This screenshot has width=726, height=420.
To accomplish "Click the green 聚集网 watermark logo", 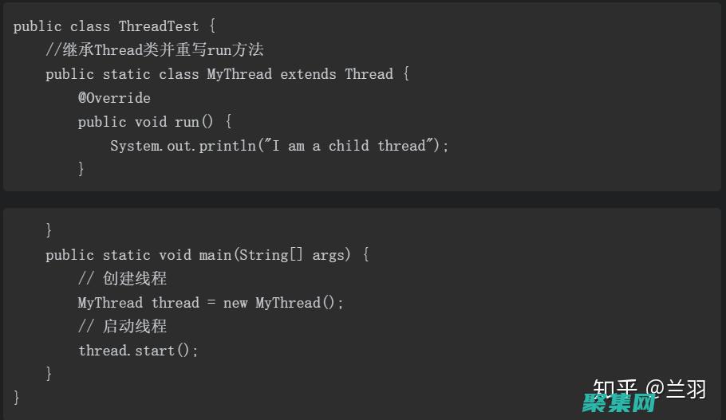I will pos(618,404).
